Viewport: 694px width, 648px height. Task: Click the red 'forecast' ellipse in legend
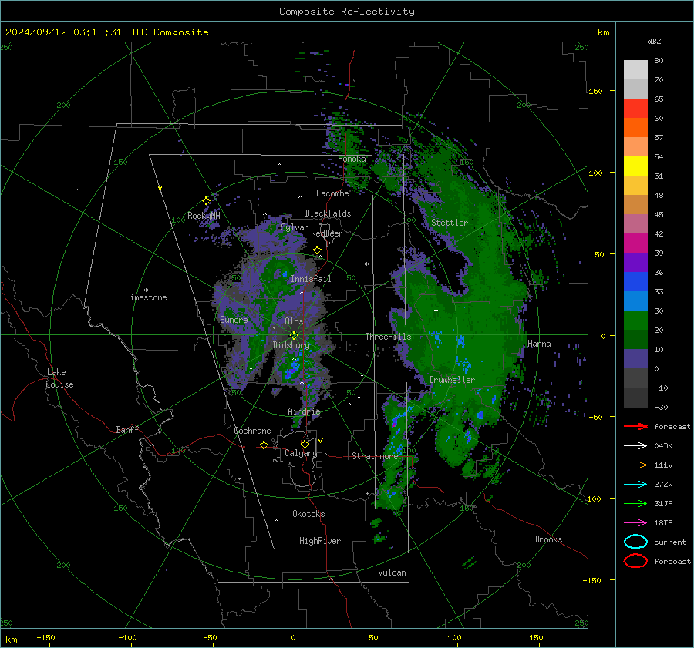(x=635, y=561)
